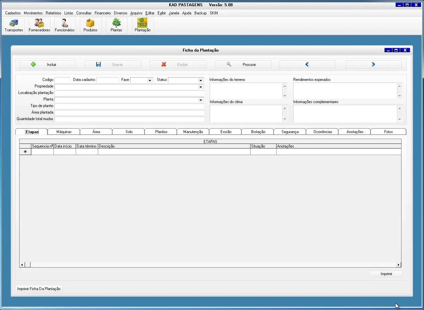Open the Transportes truck icon
This screenshot has width=424, height=310.
14,25
